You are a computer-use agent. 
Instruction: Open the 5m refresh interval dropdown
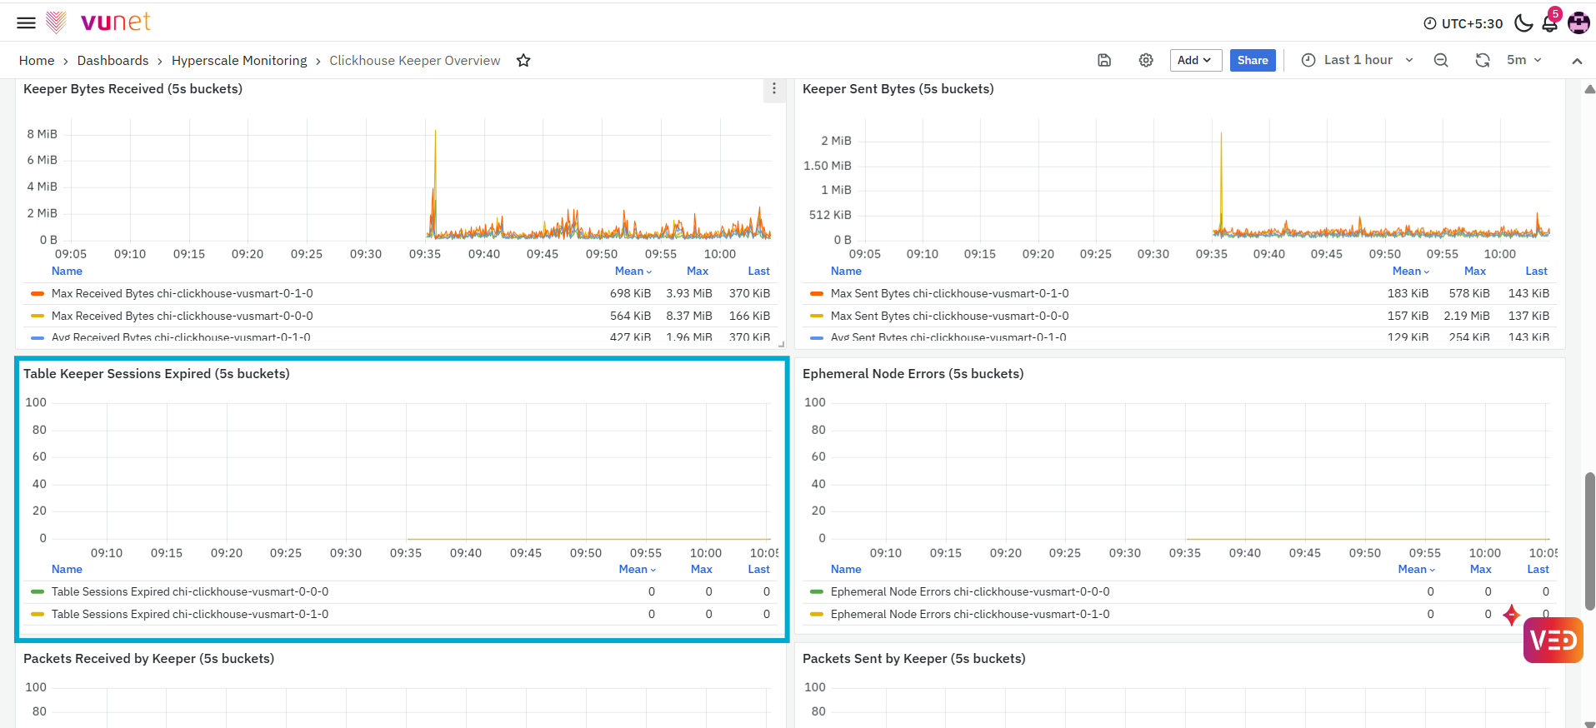pos(1524,60)
